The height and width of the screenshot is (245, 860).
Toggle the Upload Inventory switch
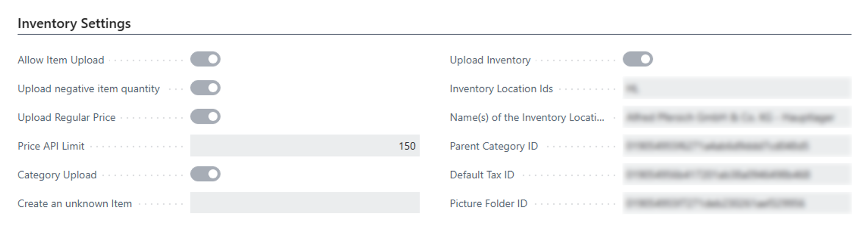[638, 59]
